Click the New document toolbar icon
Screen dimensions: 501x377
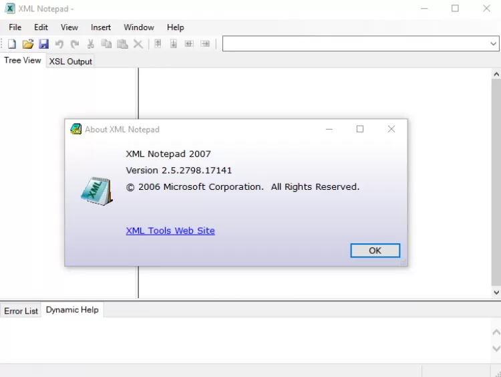click(x=11, y=44)
